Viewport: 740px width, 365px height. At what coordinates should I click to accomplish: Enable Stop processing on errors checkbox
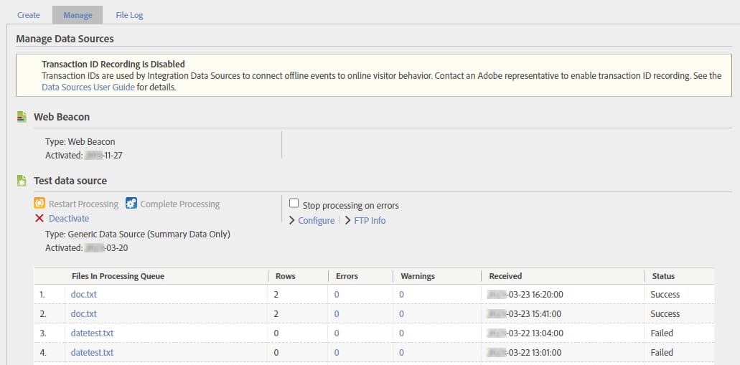click(x=294, y=204)
